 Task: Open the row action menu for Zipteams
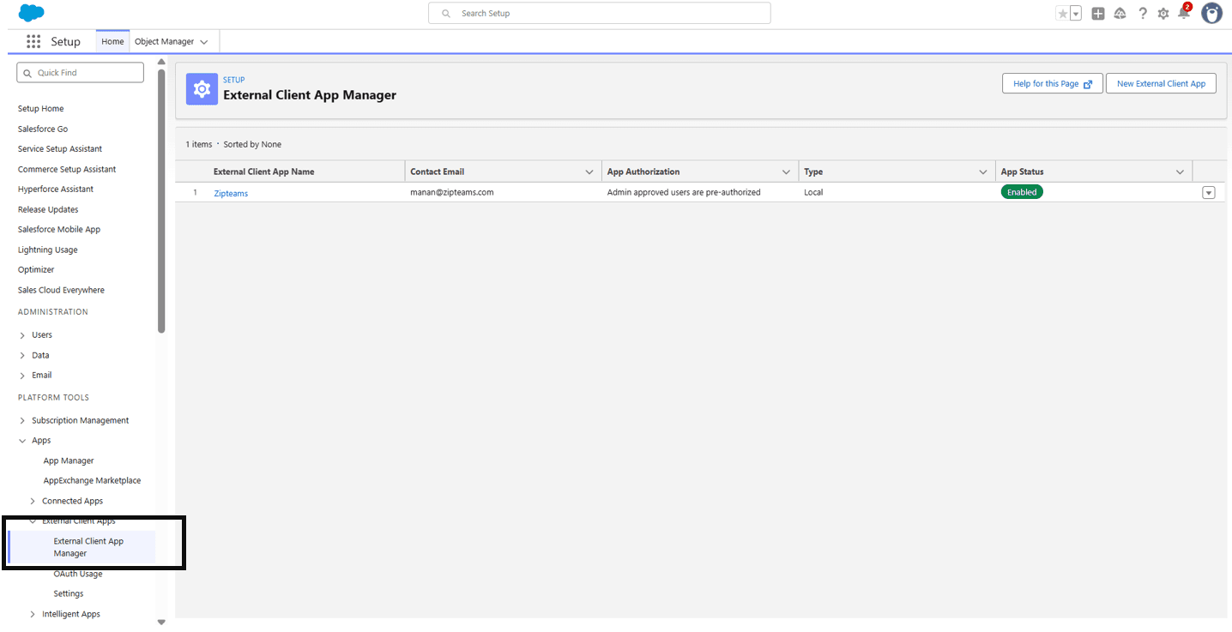[1209, 192]
